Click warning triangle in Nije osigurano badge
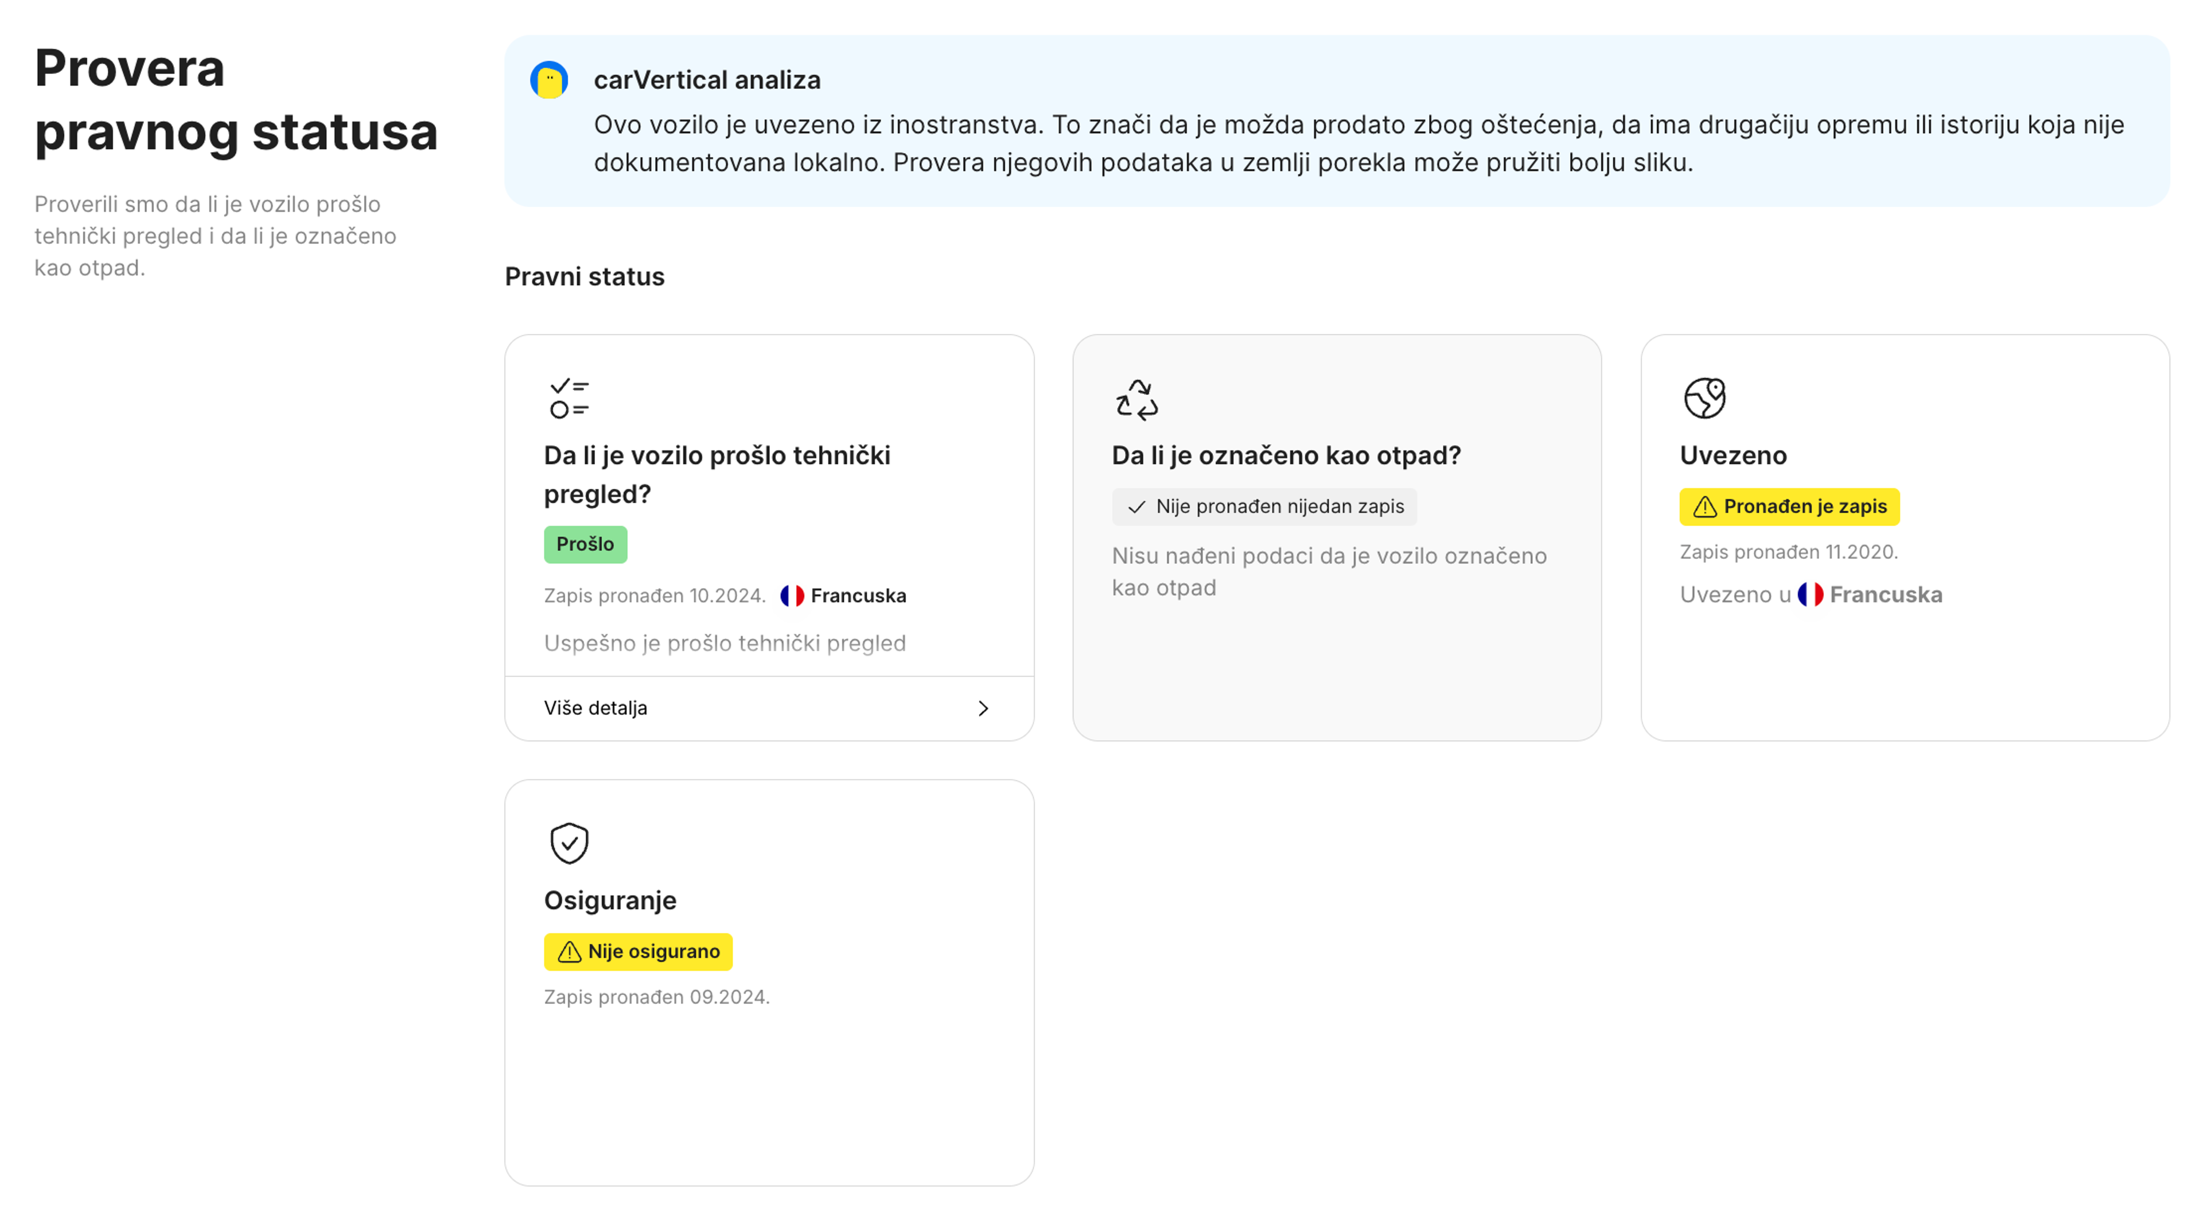The width and height of the screenshot is (2203, 1218). click(570, 951)
